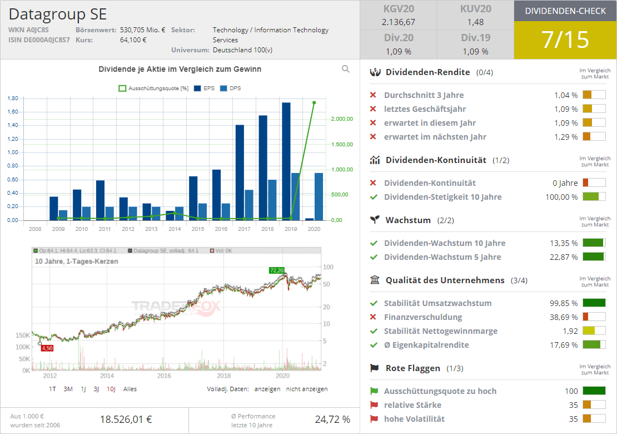Image resolution: width=617 pixels, height=434 pixels.
Task: Click the 2020 DPS bar
Action: [x=319, y=196]
